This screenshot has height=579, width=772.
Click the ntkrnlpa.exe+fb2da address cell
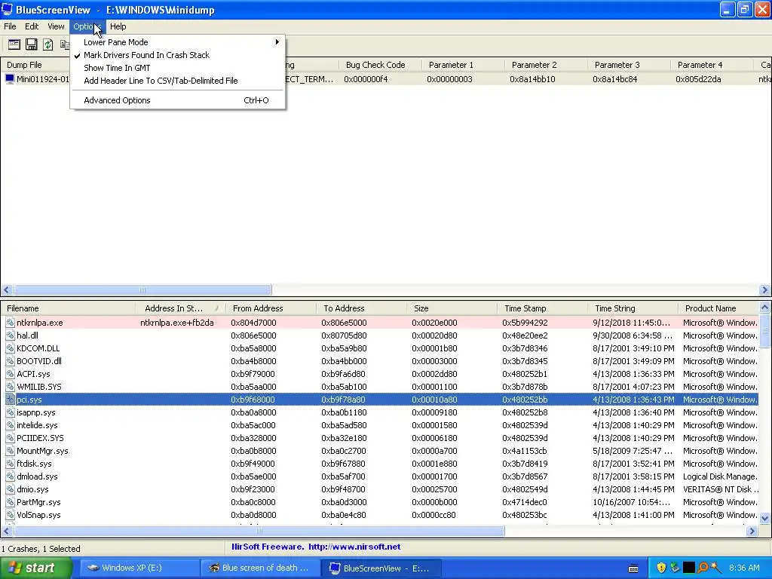click(x=176, y=323)
